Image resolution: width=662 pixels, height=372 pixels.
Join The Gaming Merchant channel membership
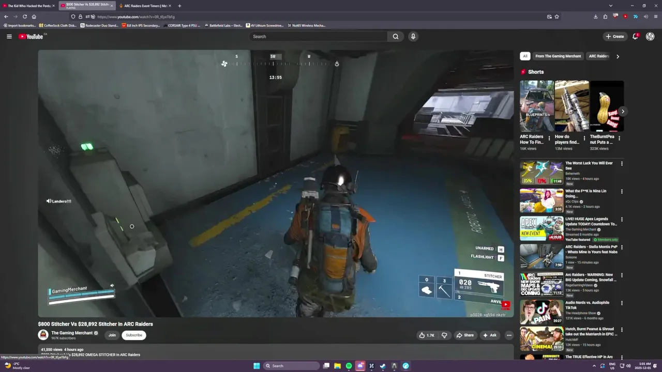pyautogui.click(x=112, y=335)
